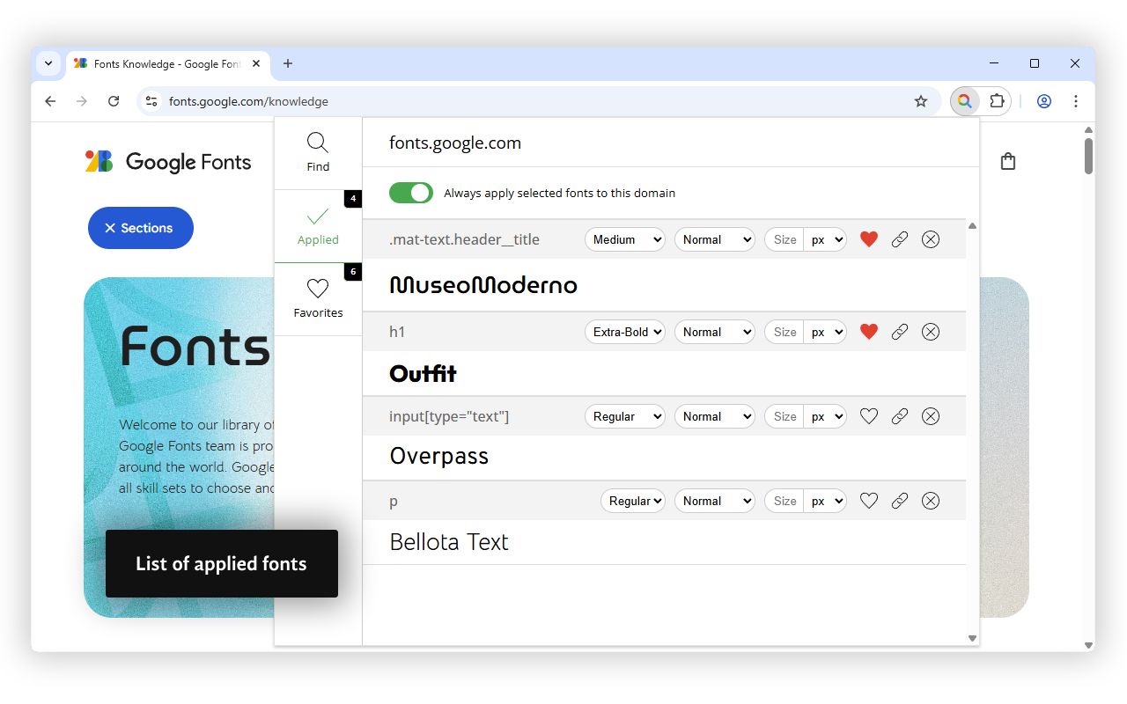Image resolution: width=1127 pixels, height=704 pixels.
Task: Switch to the Favorites panel
Action: pyautogui.click(x=317, y=297)
